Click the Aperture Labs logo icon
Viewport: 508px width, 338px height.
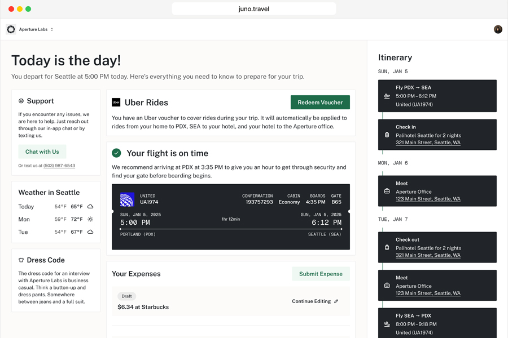(x=11, y=29)
